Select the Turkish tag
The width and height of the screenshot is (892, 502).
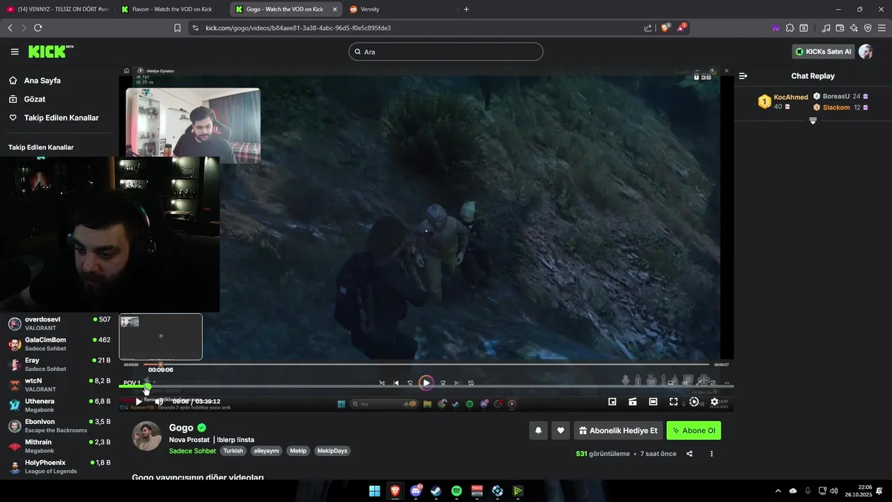coord(233,451)
